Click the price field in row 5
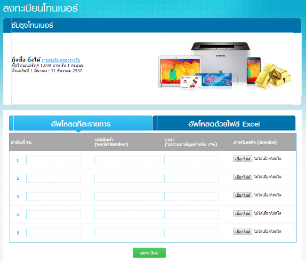This screenshot has width=306, height=262. point(192,233)
